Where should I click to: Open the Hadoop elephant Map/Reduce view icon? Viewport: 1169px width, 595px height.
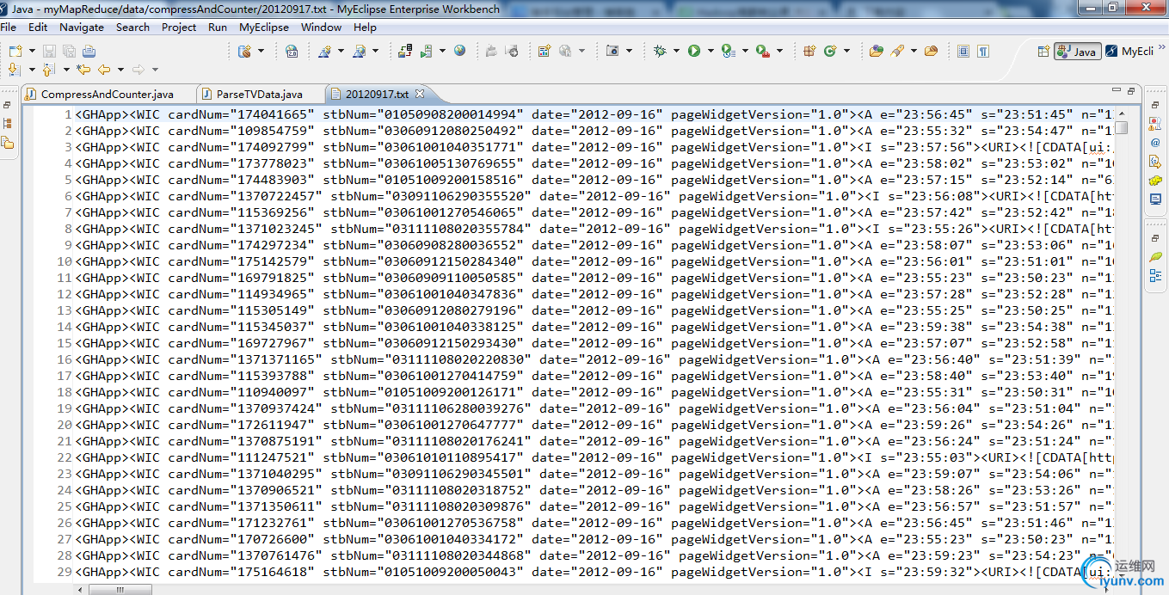pyautogui.click(x=1155, y=181)
